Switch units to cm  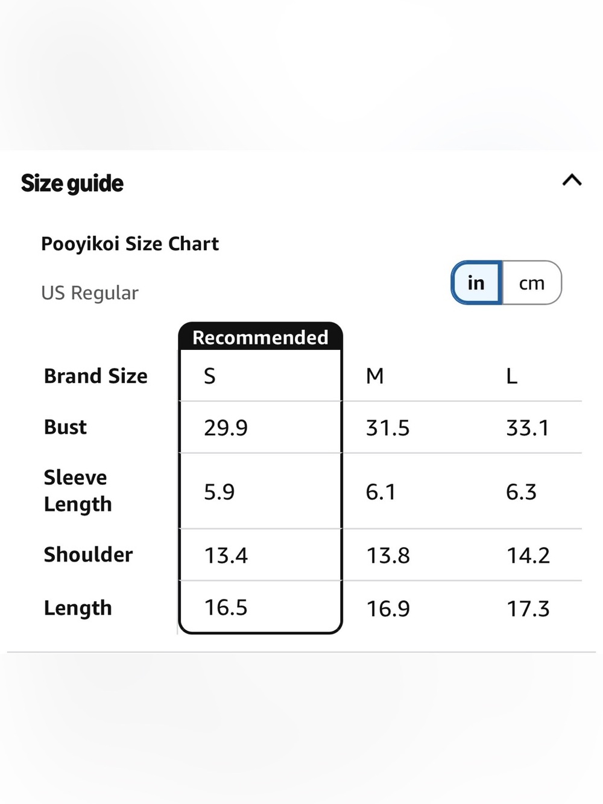tap(532, 283)
